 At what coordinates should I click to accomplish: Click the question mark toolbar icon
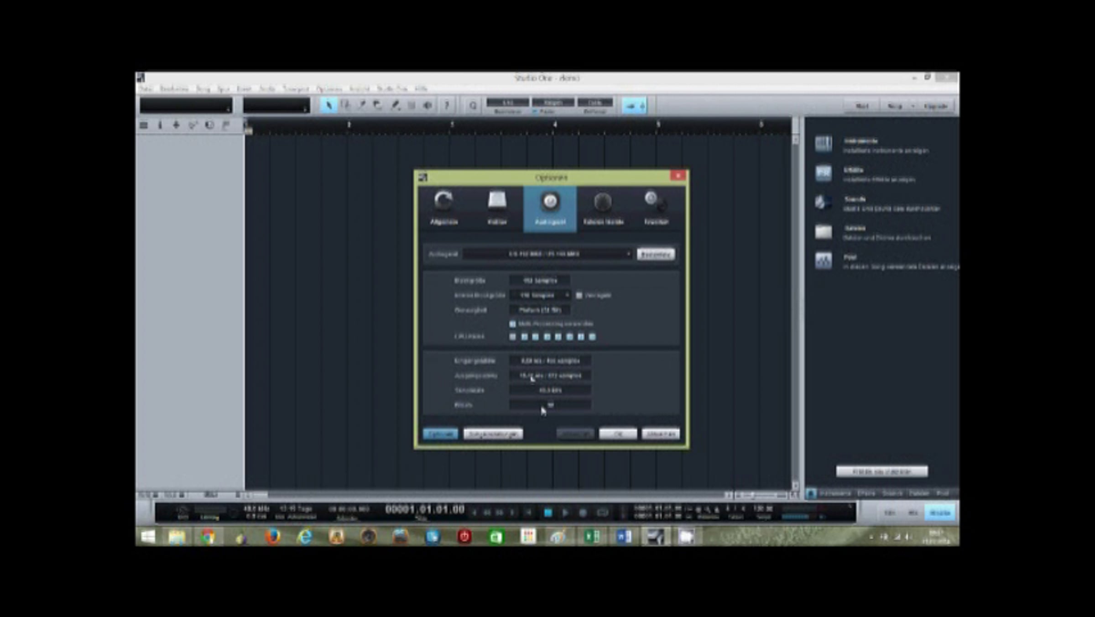(x=447, y=106)
